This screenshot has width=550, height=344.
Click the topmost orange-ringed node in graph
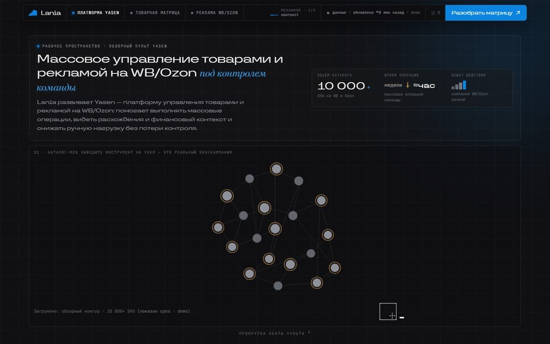pos(276,169)
